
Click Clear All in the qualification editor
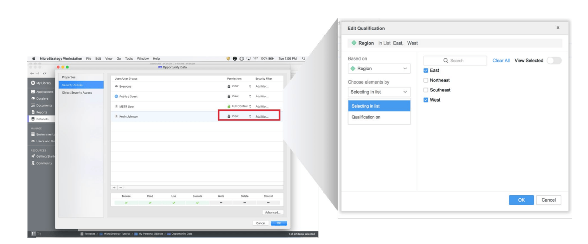[501, 61]
